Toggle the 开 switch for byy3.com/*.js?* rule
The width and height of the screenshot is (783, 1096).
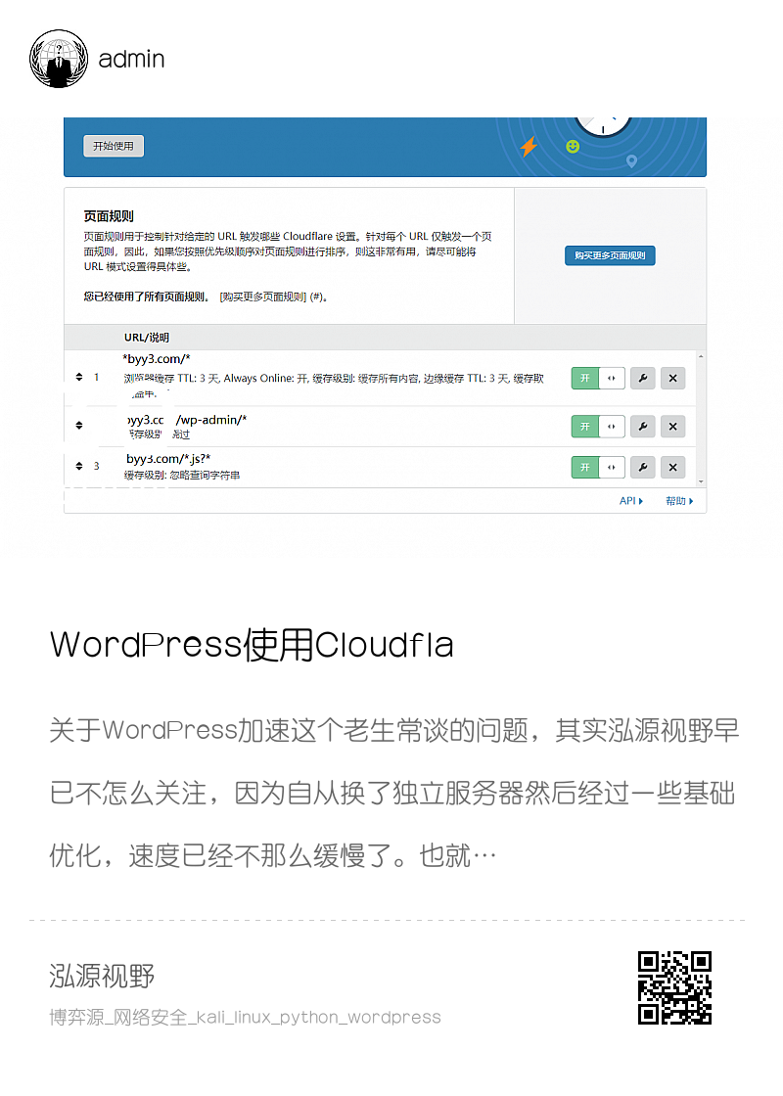point(598,467)
